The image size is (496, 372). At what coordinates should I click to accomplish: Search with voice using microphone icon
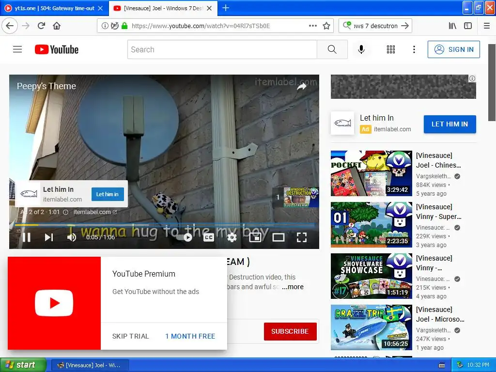pos(361,49)
